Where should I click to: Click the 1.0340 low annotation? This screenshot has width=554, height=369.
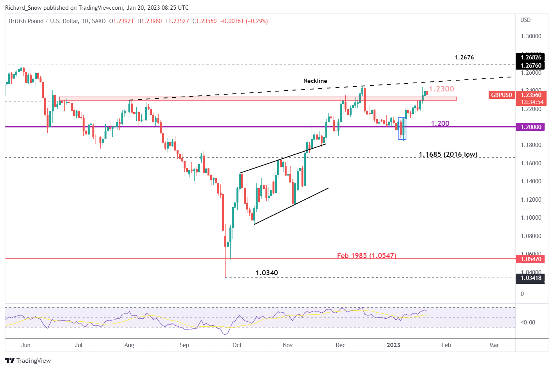pyautogui.click(x=267, y=273)
